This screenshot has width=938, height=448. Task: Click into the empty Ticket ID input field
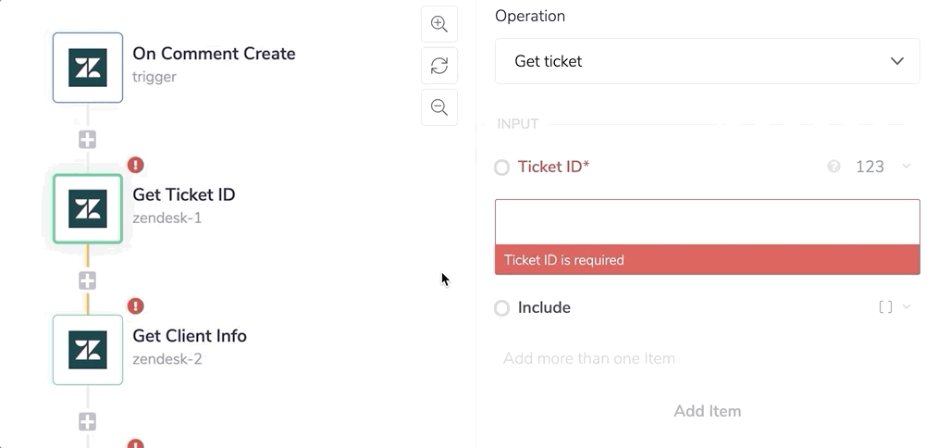click(708, 222)
